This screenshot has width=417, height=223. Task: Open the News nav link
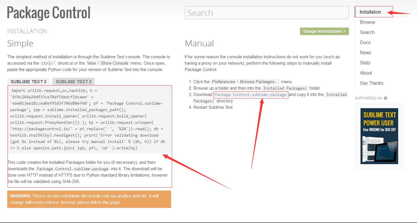(x=365, y=52)
